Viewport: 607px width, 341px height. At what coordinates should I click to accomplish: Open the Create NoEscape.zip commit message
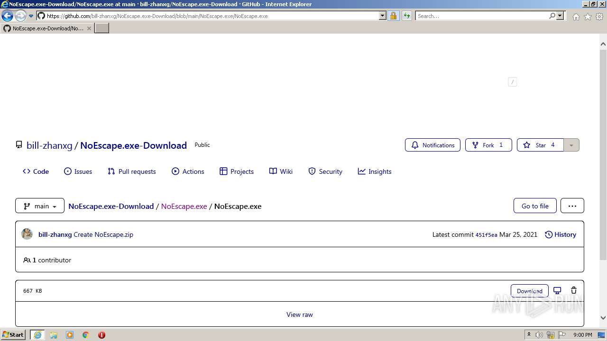[103, 234]
